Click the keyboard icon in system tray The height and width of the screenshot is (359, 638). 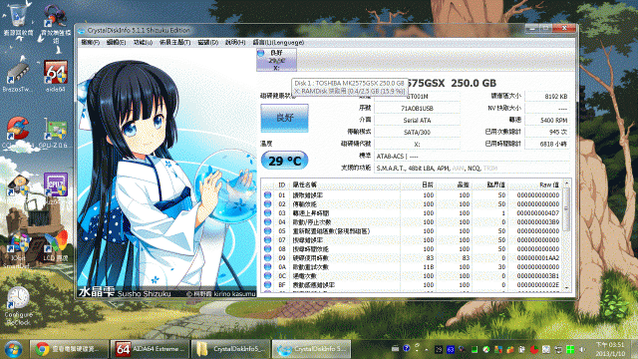pyautogui.click(x=395, y=349)
